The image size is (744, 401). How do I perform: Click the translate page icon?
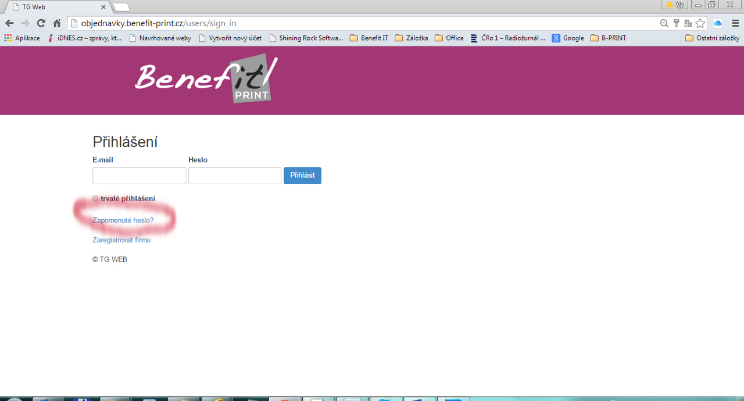click(688, 23)
